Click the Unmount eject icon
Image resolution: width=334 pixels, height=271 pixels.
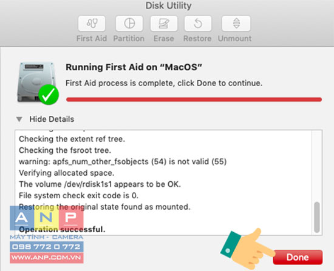click(x=236, y=24)
